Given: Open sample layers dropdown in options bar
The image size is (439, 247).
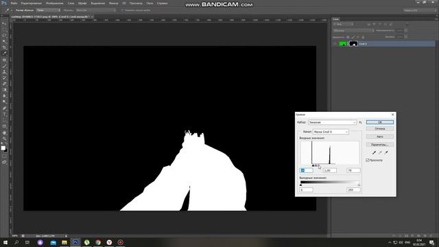Looking at the screenshot, I should coord(95,10).
